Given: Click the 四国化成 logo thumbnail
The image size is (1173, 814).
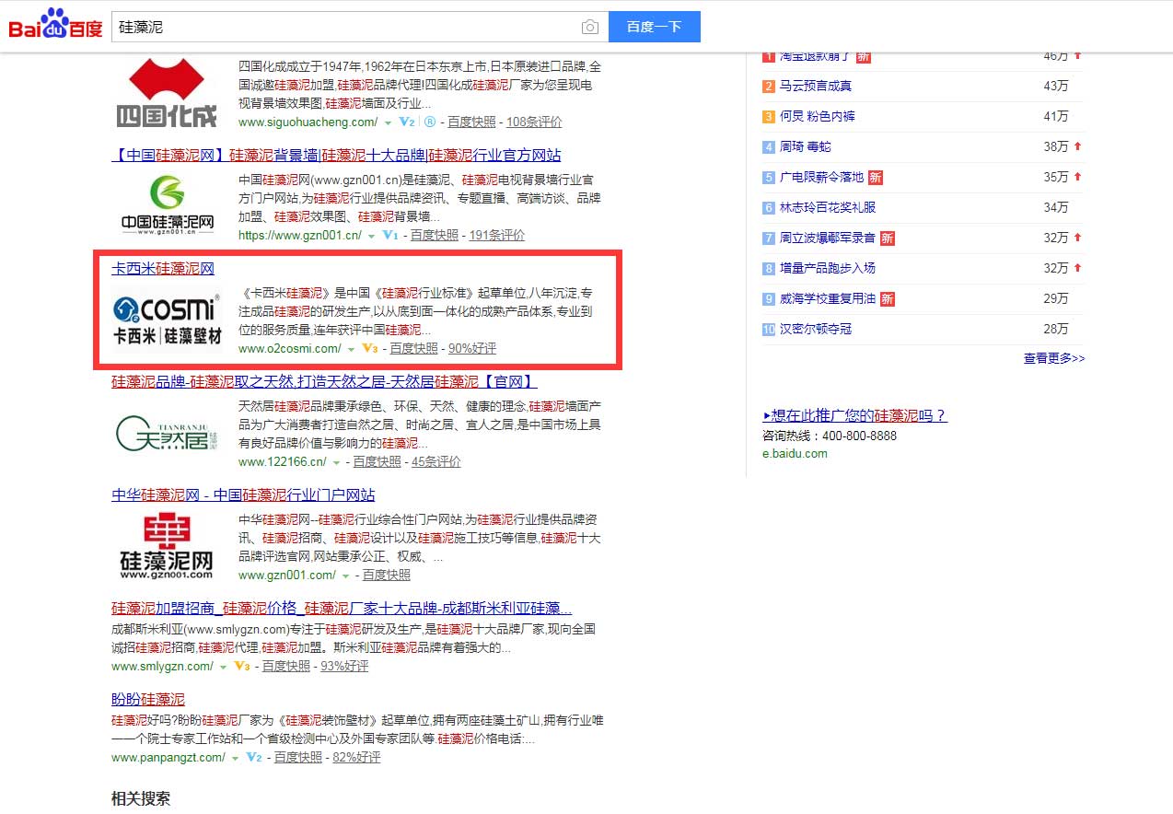Looking at the screenshot, I should coord(167,93).
